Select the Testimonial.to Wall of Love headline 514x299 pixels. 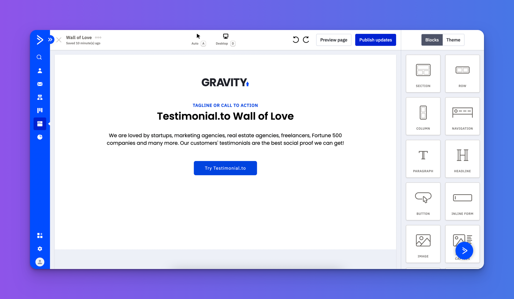(225, 116)
